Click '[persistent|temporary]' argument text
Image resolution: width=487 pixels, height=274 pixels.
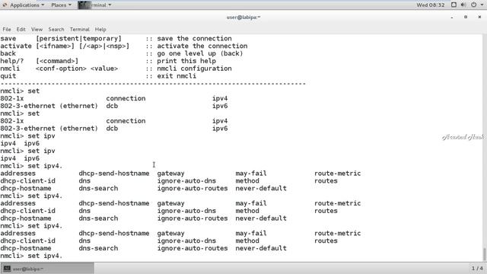[78, 39]
